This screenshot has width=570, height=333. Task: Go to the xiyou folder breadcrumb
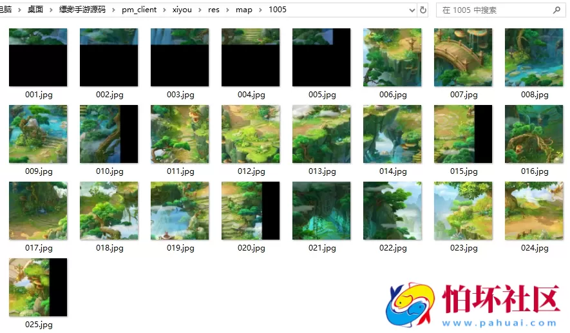182,10
